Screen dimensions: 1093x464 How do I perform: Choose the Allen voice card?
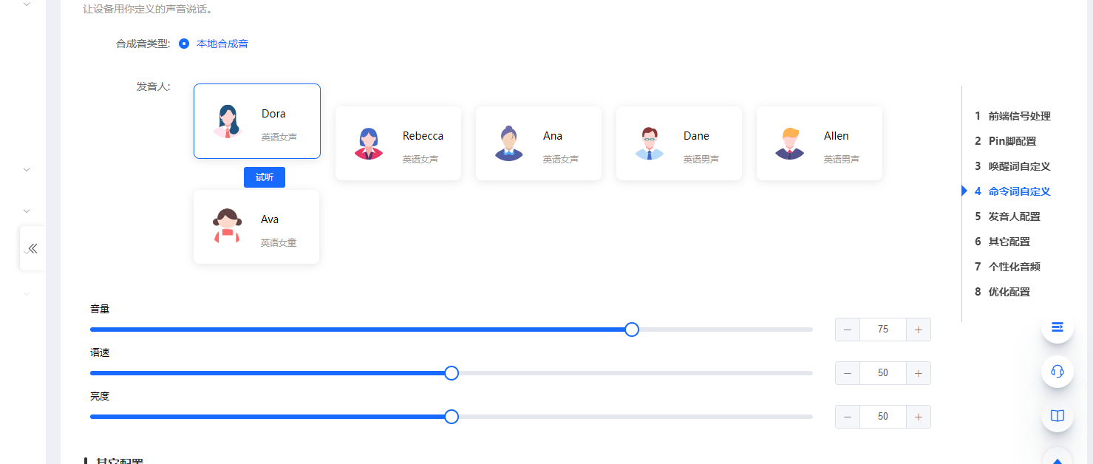point(819,143)
